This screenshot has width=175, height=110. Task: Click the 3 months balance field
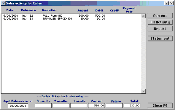pyautogui.click(x=43, y=105)
